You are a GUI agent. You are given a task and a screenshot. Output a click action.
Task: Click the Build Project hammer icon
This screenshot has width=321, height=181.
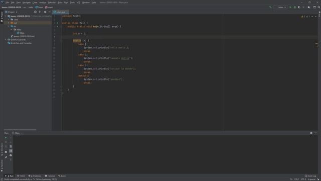pyautogui.click(x=270, y=7)
